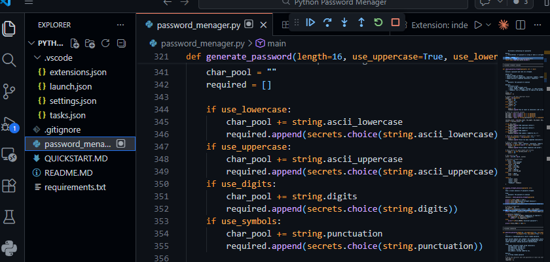The image size is (550, 262).
Task: Click 'char_pool += string.punctuation' line
Action: point(304,233)
